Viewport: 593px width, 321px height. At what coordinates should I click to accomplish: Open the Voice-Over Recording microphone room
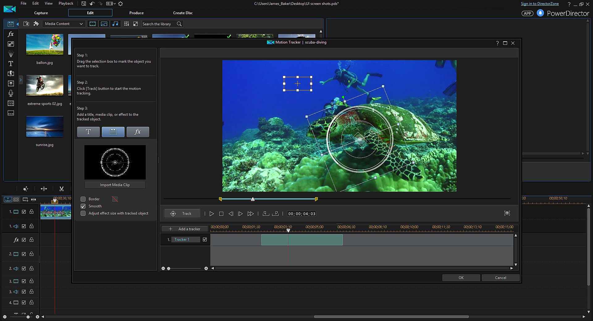pos(11,93)
